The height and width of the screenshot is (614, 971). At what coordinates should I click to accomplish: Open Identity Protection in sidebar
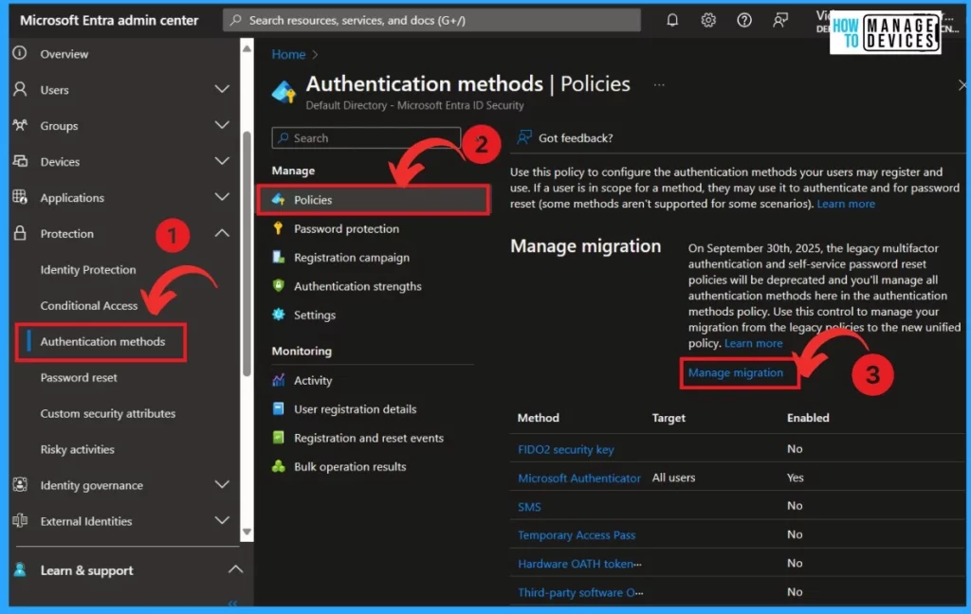tap(88, 269)
